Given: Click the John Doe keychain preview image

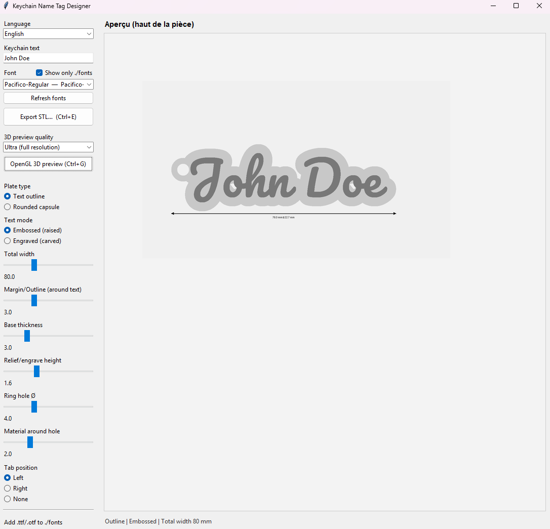Looking at the screenshot, I should click(284, 180).
